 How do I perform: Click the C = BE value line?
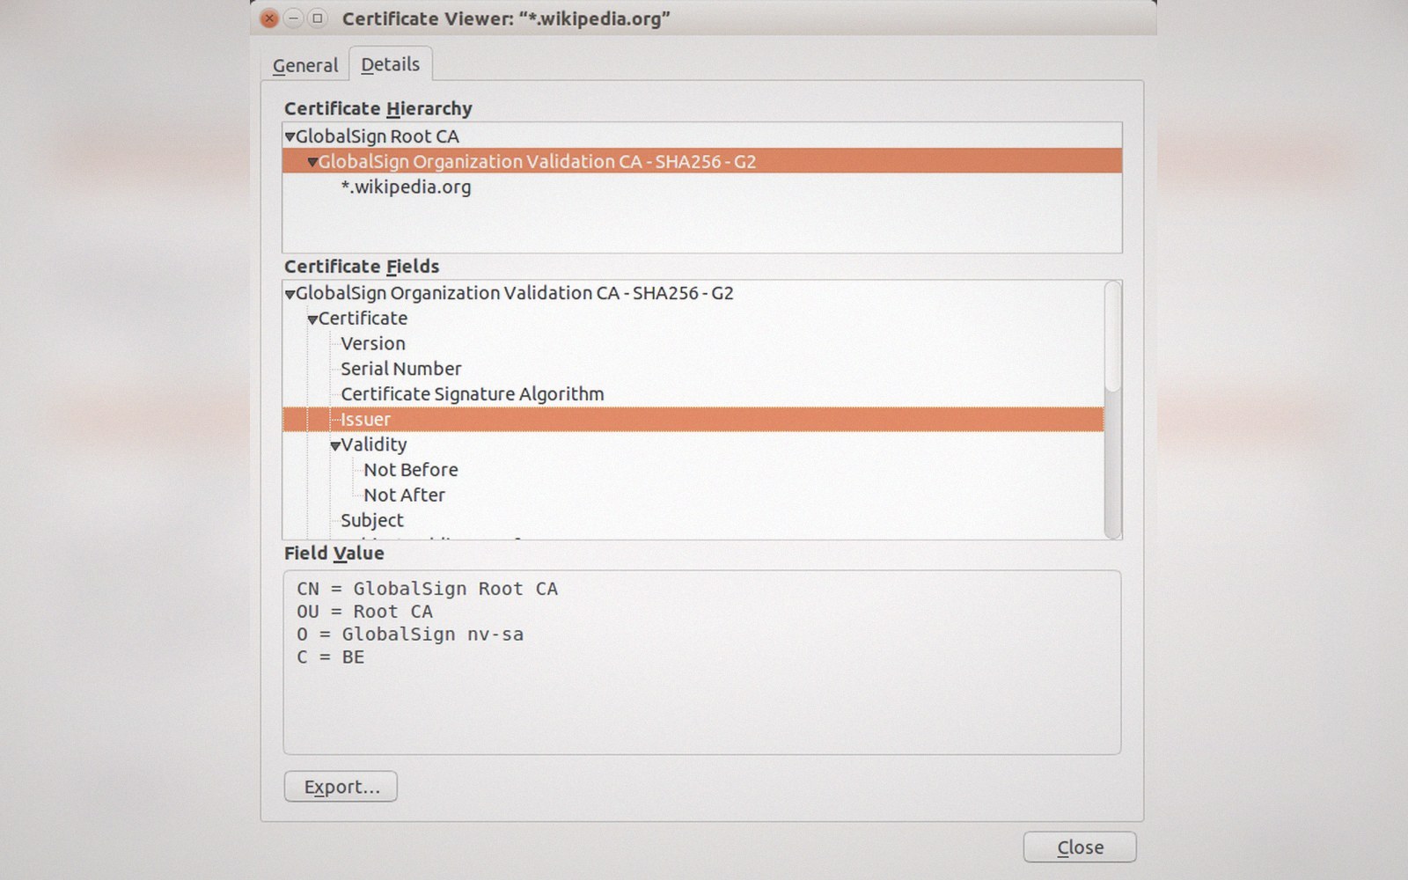(x=330, y=657)
